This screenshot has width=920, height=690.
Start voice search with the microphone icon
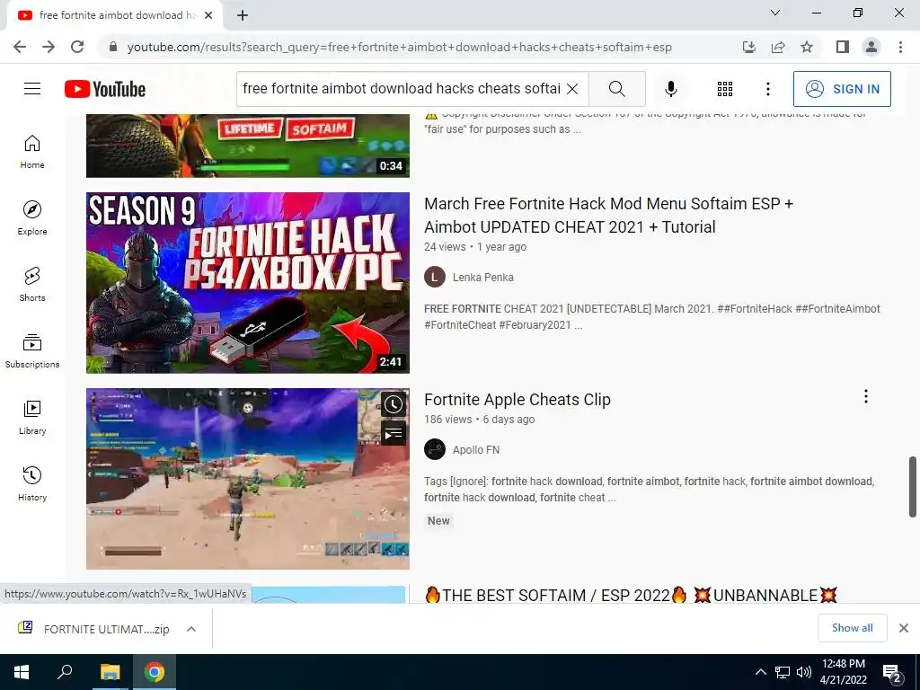pyautogui.click(x=670, y=89)
